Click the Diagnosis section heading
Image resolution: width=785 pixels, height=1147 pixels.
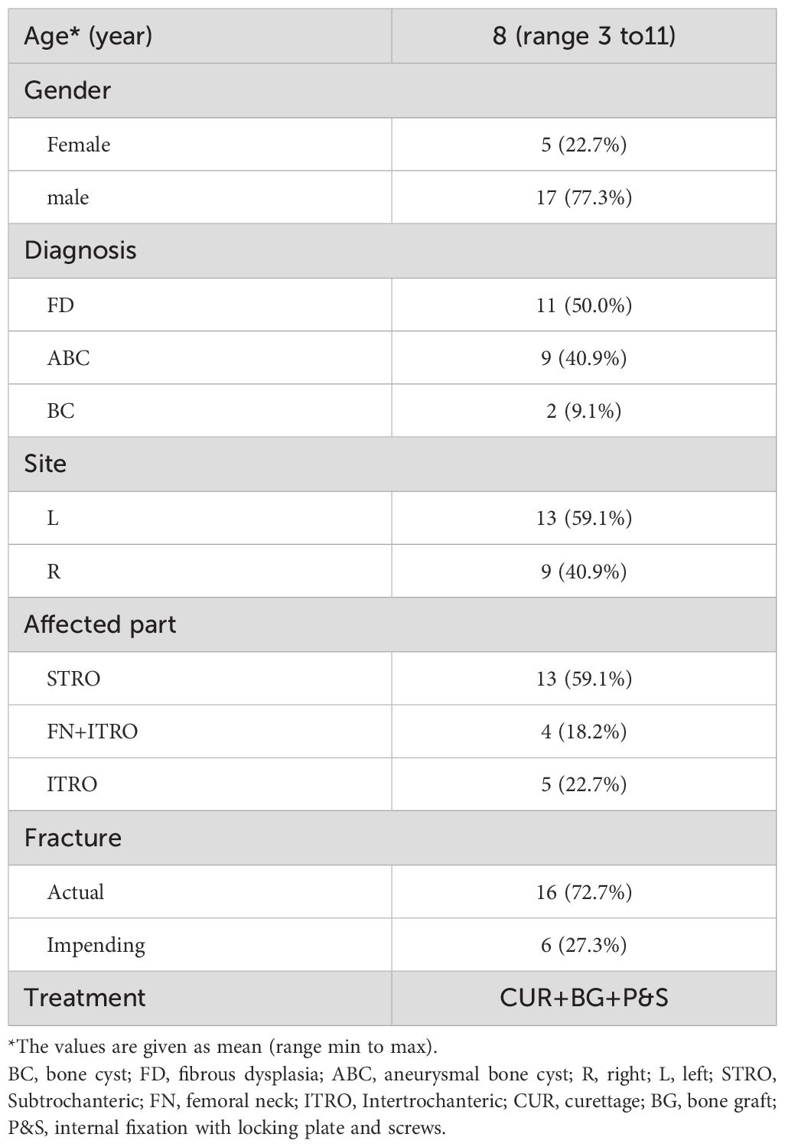point(80,251)
